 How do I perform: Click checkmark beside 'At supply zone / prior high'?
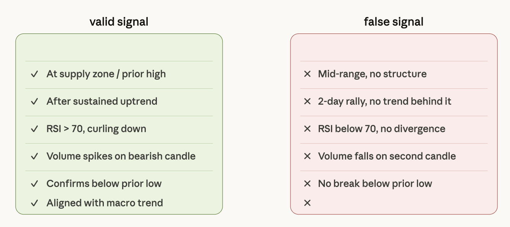point(35,74)
